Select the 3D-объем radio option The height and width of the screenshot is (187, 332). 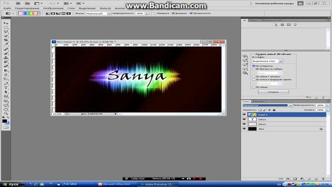[x=254, y=87]
